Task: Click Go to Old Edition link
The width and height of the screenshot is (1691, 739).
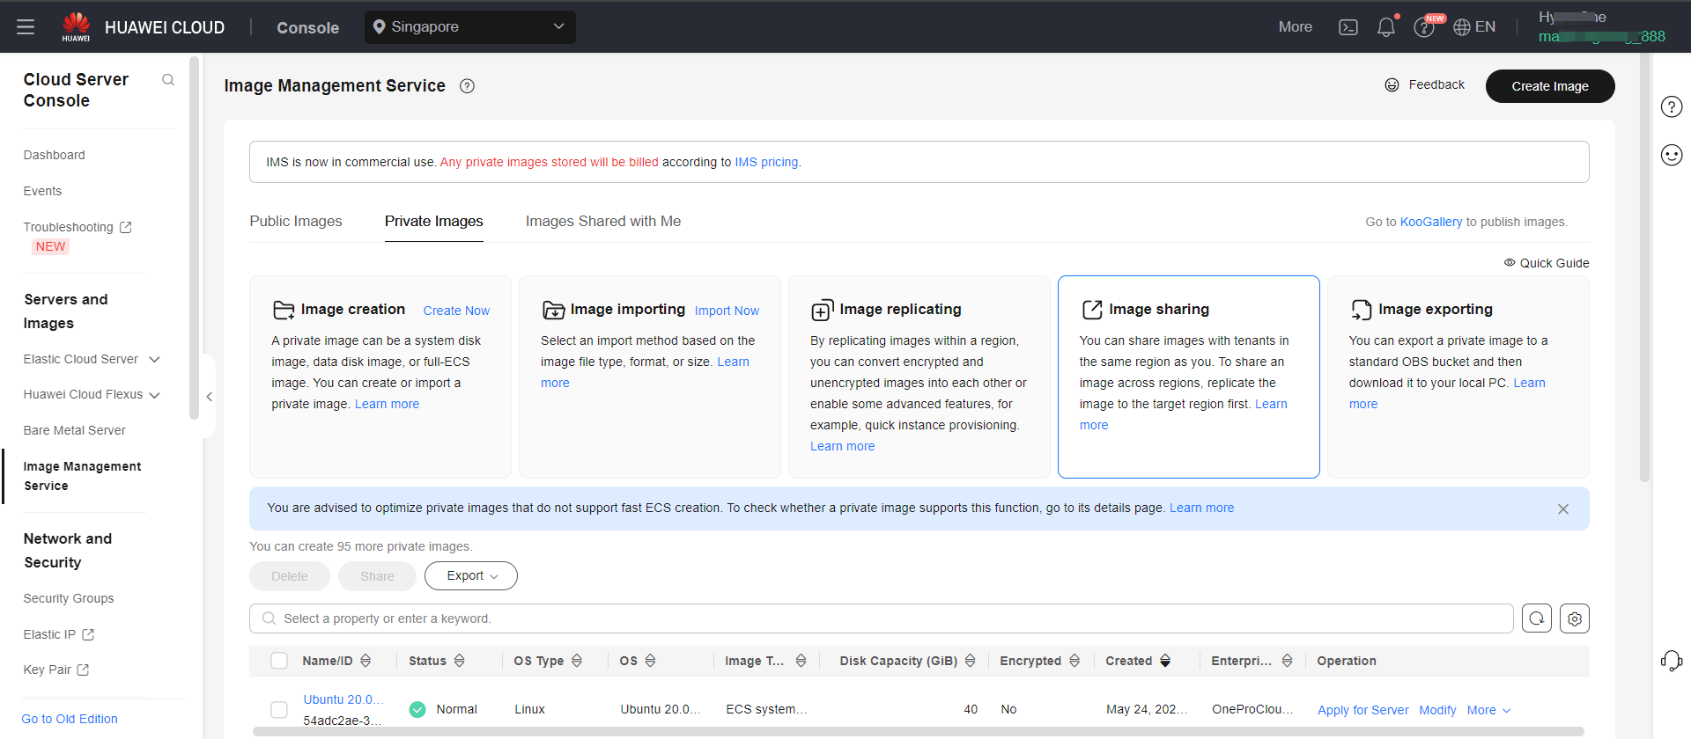Action: tap(70, 719)
